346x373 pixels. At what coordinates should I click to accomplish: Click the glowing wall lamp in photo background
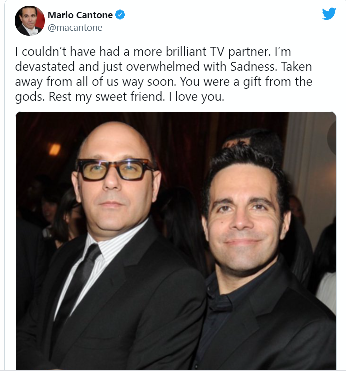pos(55,149)
